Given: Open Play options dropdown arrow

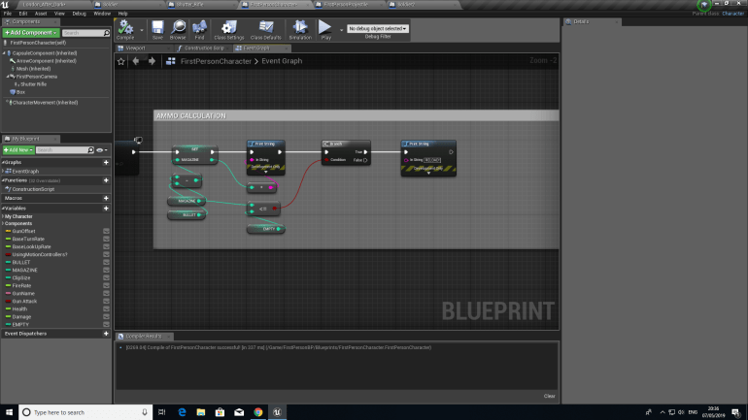Looking at the screenshot, I should point(341,30).
